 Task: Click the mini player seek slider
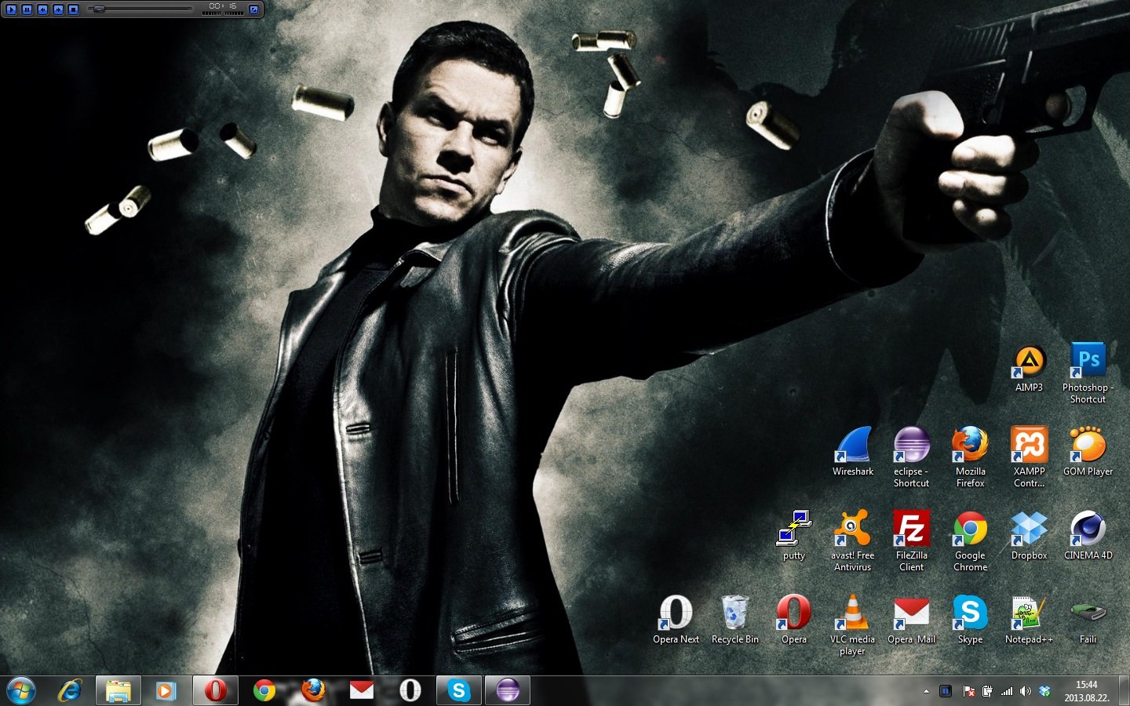(x=141, y=9)
